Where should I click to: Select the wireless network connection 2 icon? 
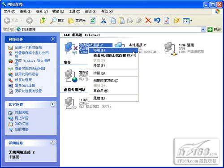pos(71,48)
